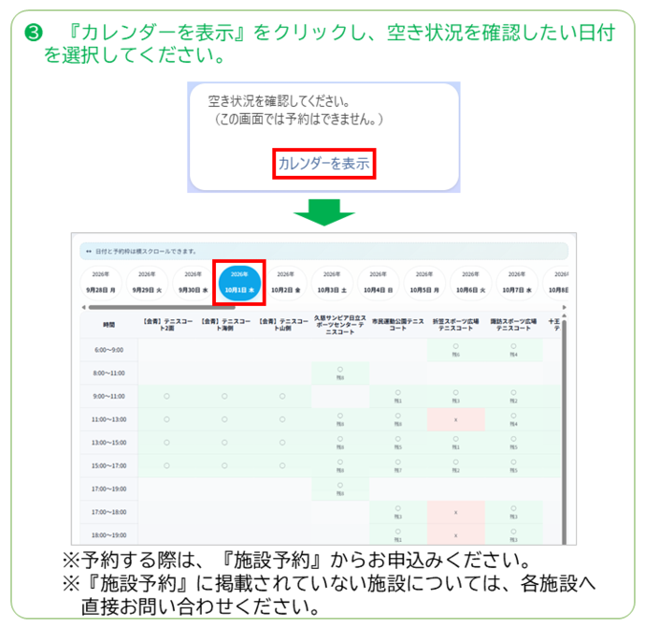Viewport: 645px width, 628px height.
Task: Click the right arrow of date scrollbar
Action: [565, 307]
